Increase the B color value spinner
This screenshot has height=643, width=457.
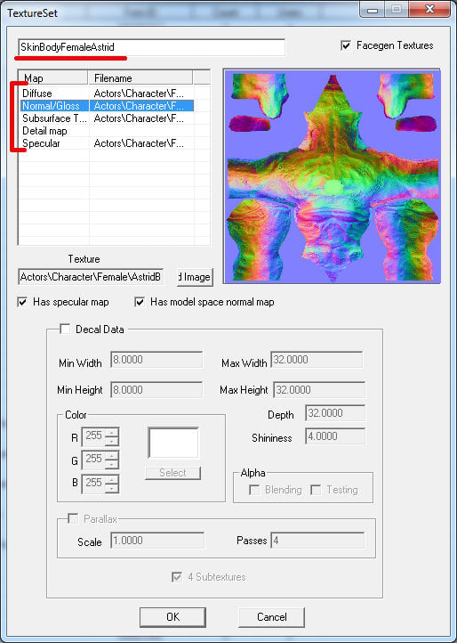tap(112, 479)
